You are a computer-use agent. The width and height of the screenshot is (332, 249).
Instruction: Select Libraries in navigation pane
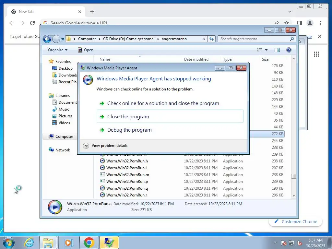(59, 96)
